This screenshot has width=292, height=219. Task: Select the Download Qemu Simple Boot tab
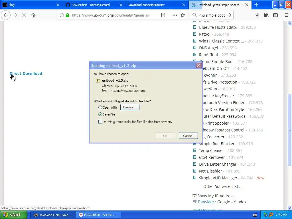point(220,5)
